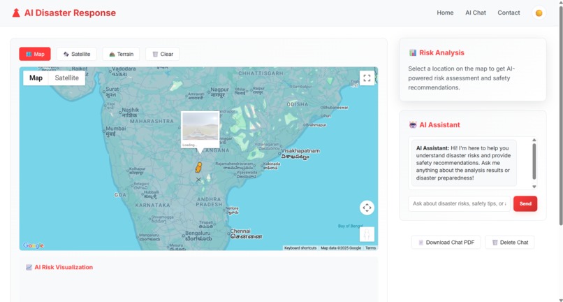Select the Map tab inside the Google map
Screen dimensions: 563x302
pos(36,78)
